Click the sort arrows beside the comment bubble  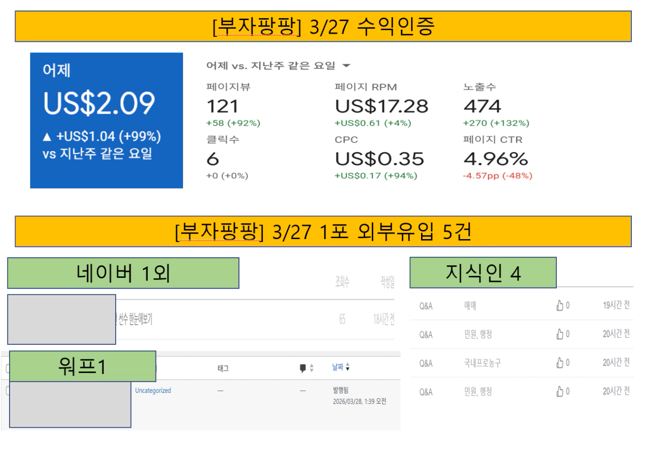click(x=311, y=368)
